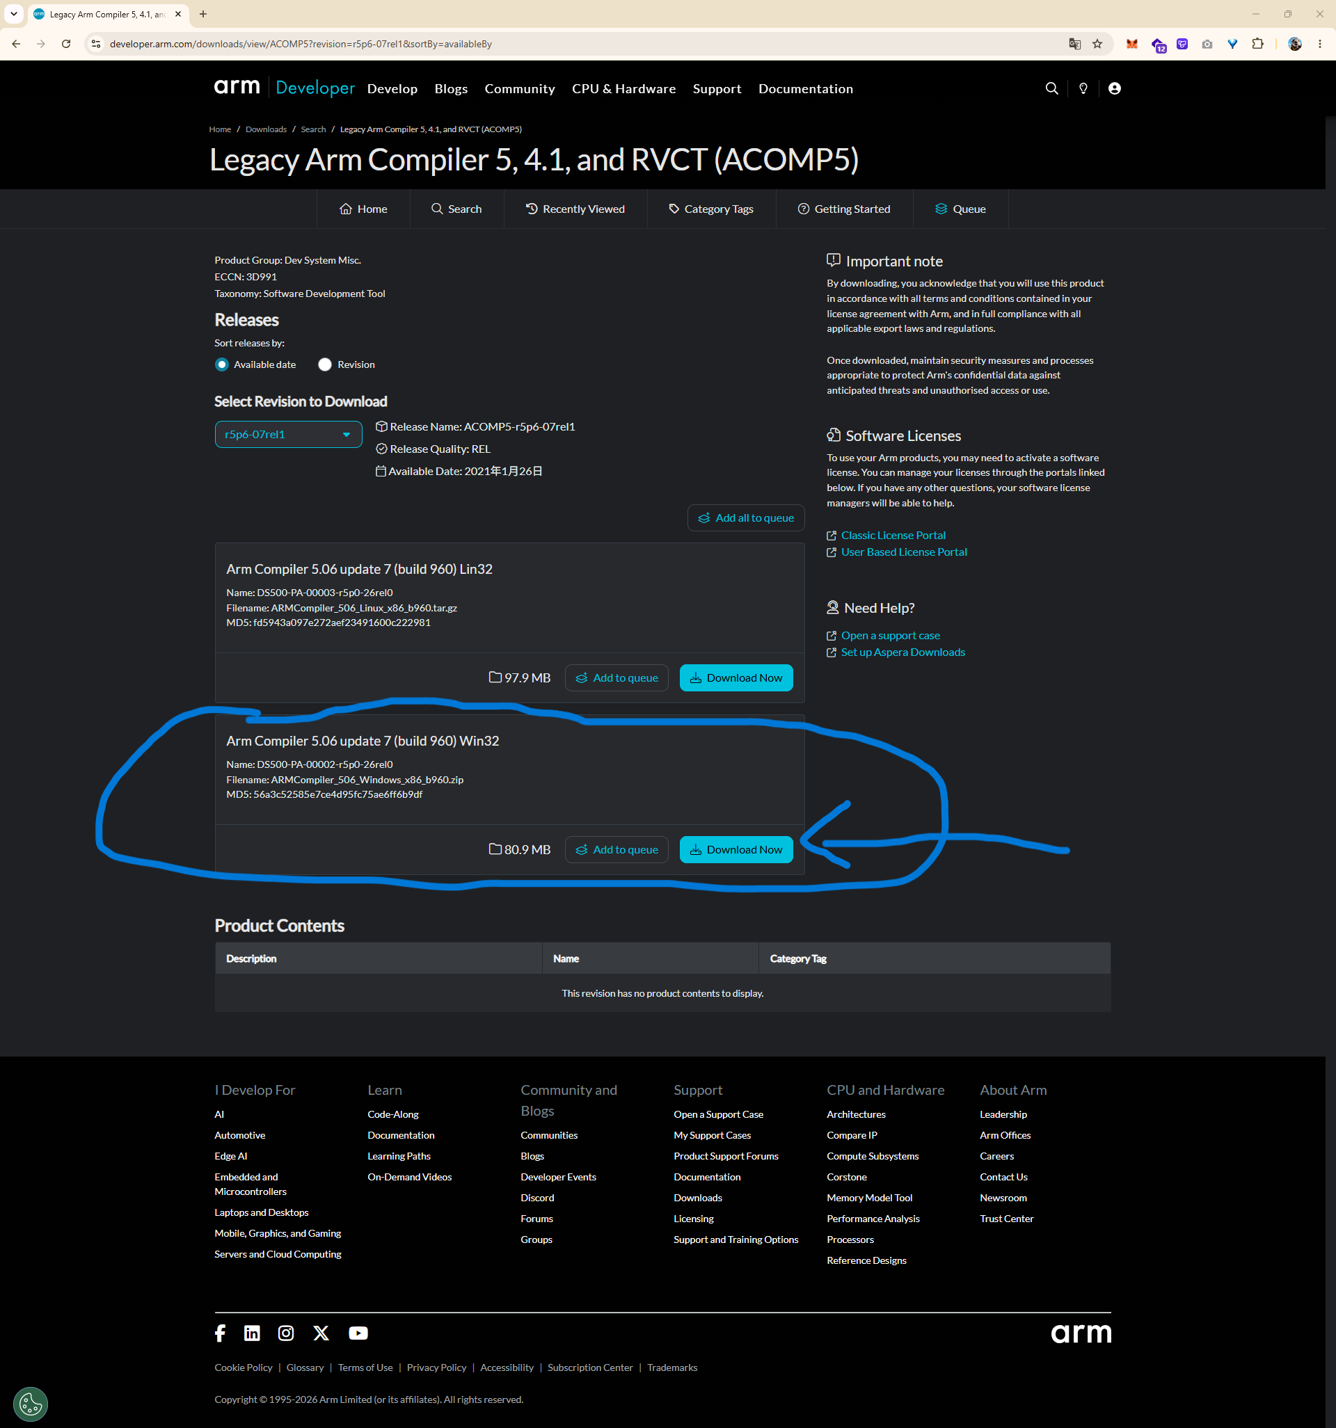The height and width of the screenshot is (1428, 1336).
Task: Click the Chrome profile avatar icon
Action: click(1295, 44)
